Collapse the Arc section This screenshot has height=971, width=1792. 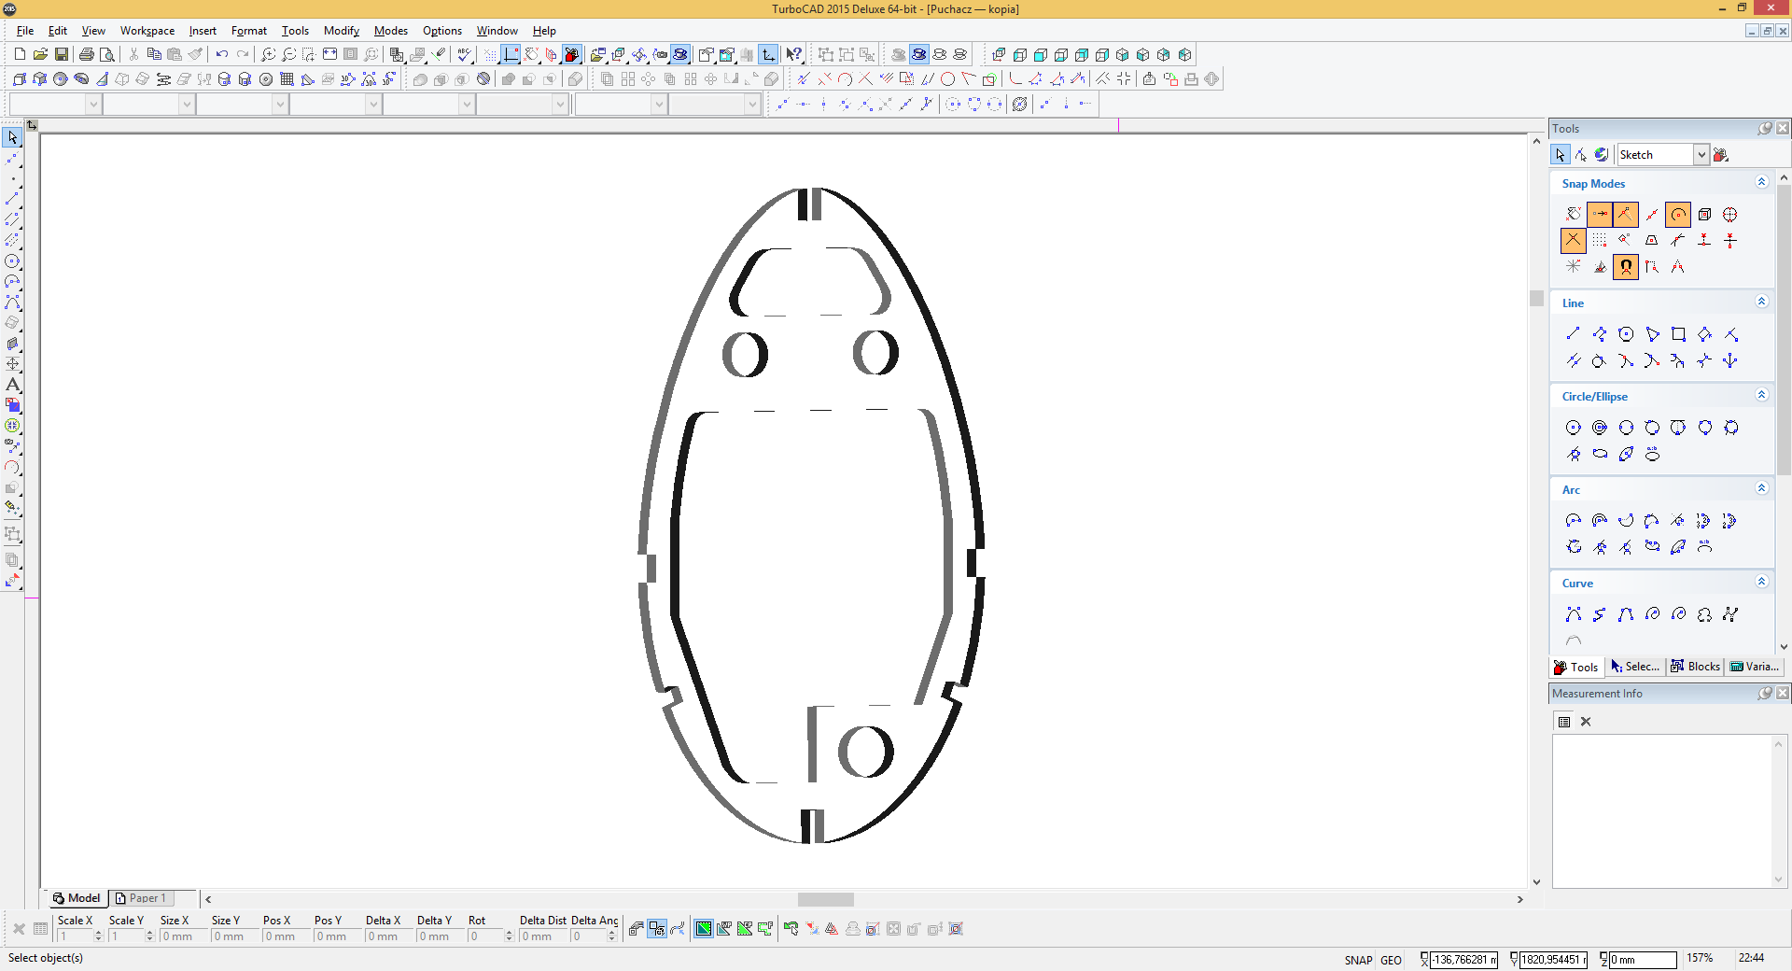(x=1761, y=488)
